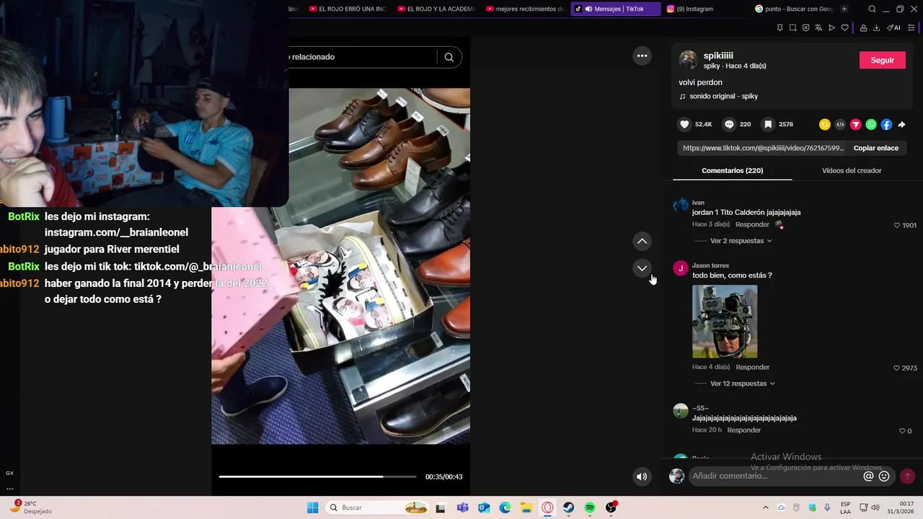Open Steam from the taskbar
This screenshot has height=519, width=923.
pyautogui.click(x=568, y=507)
